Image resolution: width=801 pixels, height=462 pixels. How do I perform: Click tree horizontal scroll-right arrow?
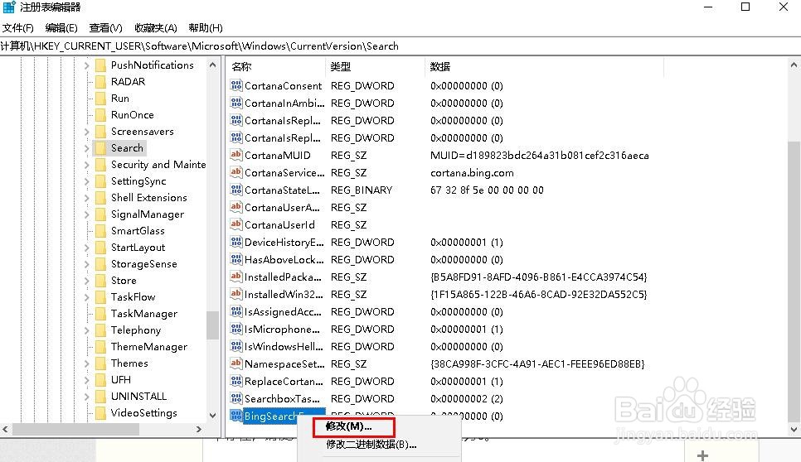(x=199, y=430)
